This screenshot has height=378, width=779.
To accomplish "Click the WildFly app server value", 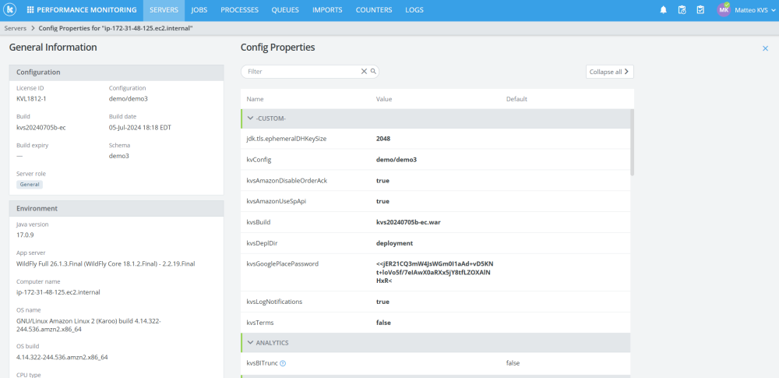I will [106, 263].
